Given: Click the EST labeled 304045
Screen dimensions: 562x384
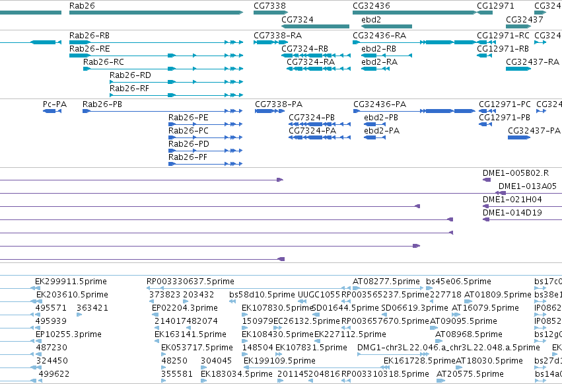Looking at the screenshot, I should 203,367.
